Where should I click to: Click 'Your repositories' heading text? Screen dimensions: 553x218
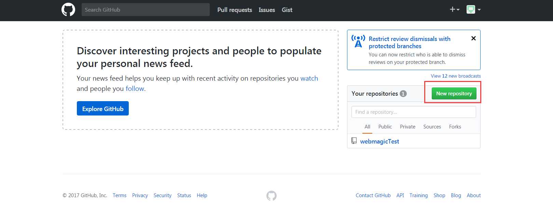(375, 94)
